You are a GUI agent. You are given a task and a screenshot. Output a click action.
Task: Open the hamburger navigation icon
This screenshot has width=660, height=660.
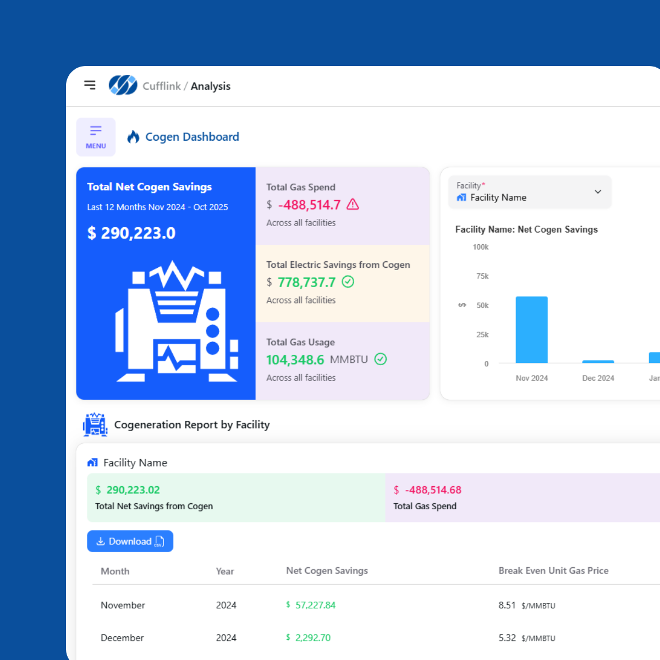click(x=90, y=85)
